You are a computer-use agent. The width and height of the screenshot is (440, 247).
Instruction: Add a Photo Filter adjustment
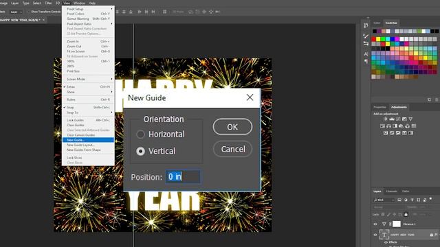[401, 126]
